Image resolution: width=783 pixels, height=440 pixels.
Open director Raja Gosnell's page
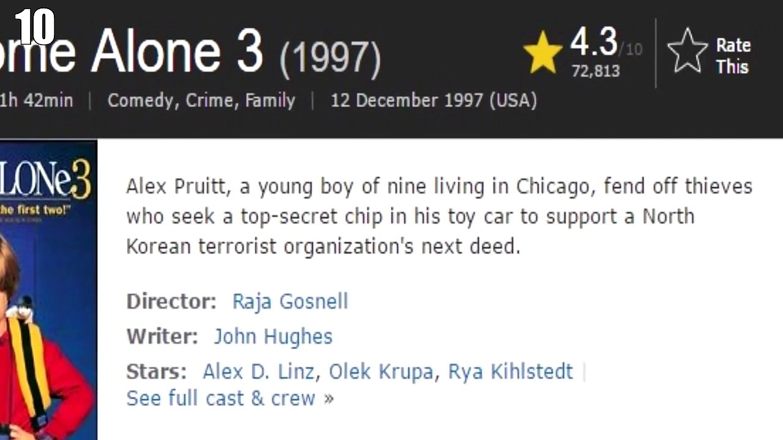(290, 301)
